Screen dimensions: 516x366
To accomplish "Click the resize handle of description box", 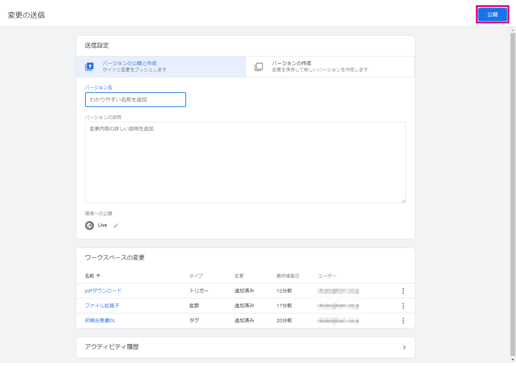I will (x=404, y=201).
